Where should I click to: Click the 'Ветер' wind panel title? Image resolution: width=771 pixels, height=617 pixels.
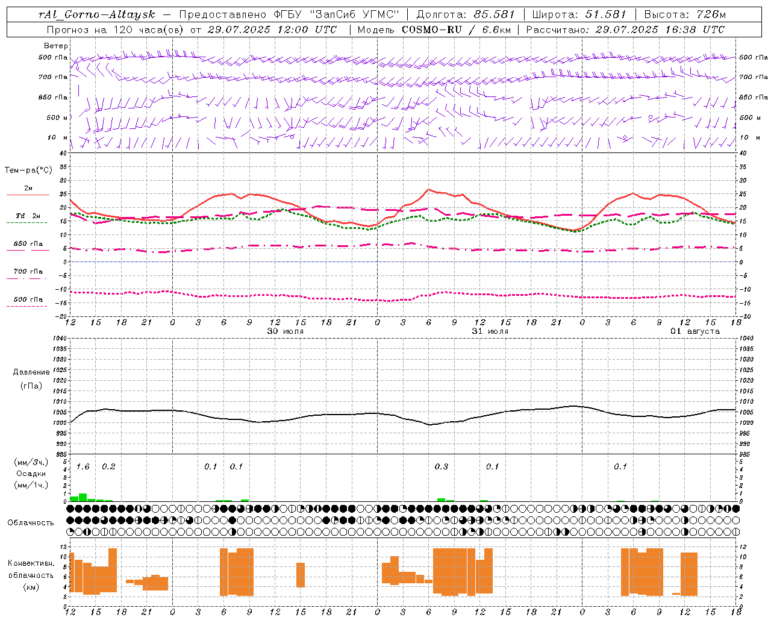click(x=56, y=46)
